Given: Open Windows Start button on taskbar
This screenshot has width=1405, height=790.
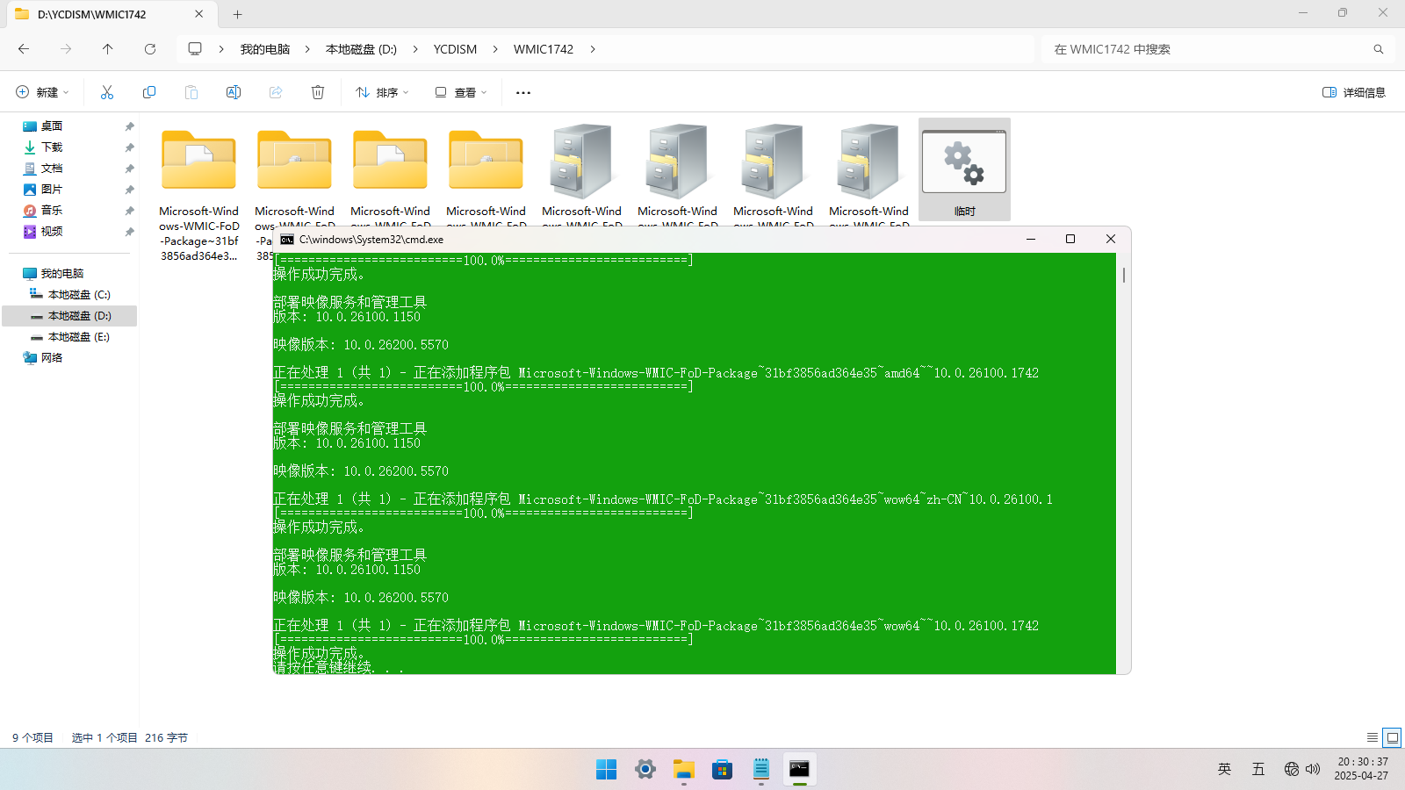Looking at the screenshot, I should tap(607, 770).
